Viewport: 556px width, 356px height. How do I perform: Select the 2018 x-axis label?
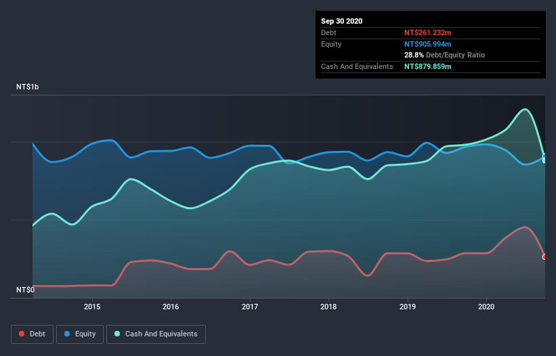(328, 307)
